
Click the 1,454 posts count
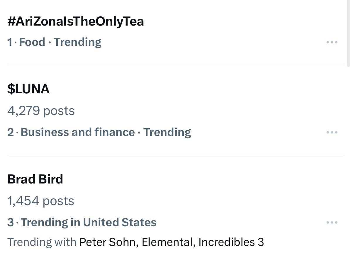tap(41, 201)
